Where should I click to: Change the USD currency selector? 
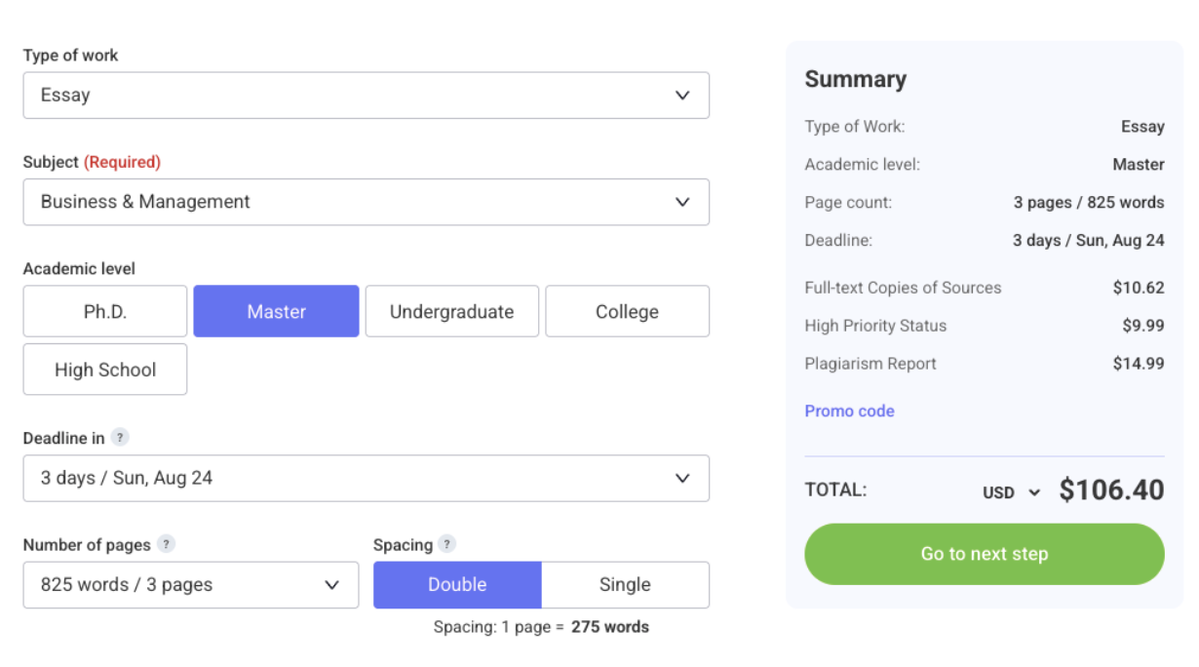click(1011, 492)
